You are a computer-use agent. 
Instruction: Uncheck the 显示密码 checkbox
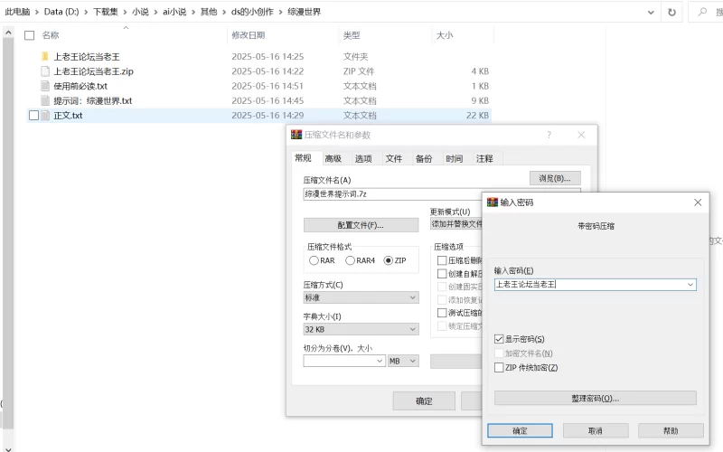click(x=499, y=338)
